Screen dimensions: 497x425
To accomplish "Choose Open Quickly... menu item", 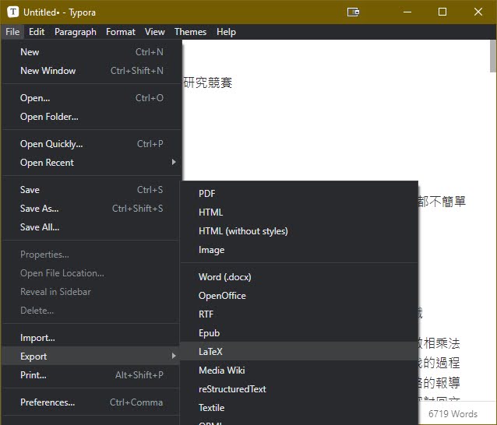I will (x=92, y=144).
